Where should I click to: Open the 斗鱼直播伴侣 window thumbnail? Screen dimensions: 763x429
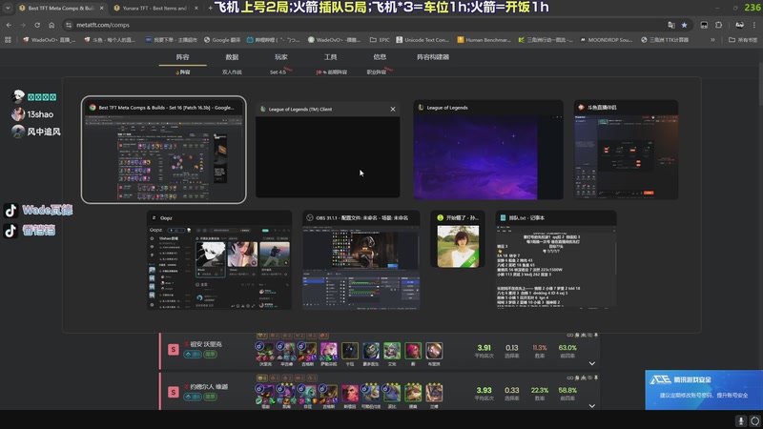point(626,150)
